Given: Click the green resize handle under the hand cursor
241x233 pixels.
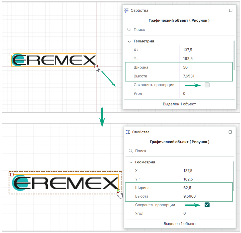Looking at the screenshot, I should (118, 191).
